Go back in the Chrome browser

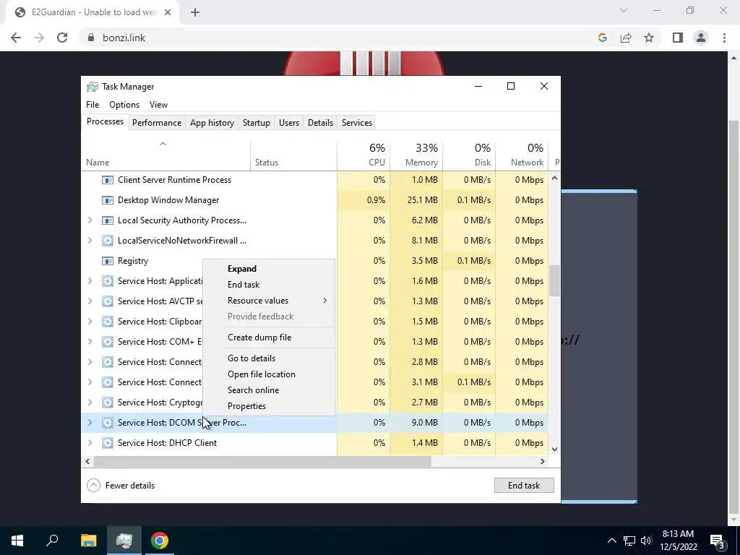click(x=16, y=38)
